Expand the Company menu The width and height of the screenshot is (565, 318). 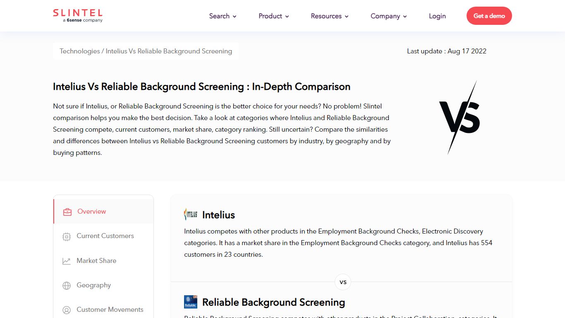tap(389, 16)
